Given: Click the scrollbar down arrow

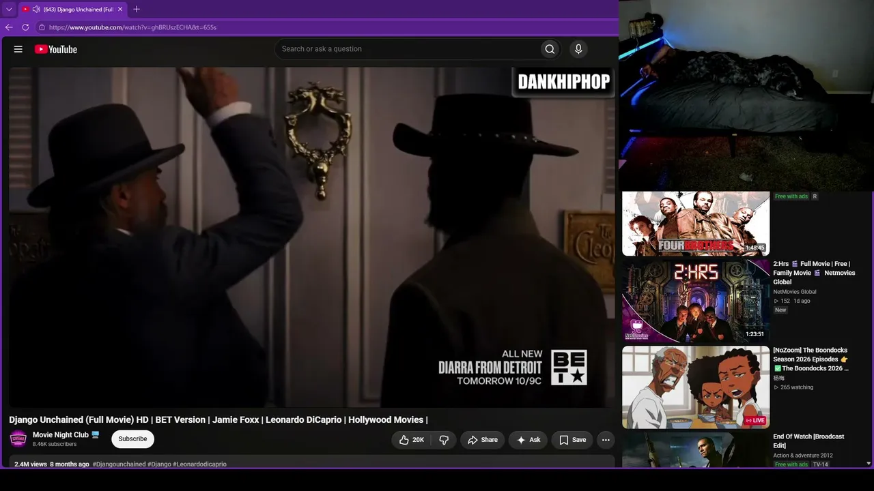Looking at the screenshot, I should (x=869, y=464).
